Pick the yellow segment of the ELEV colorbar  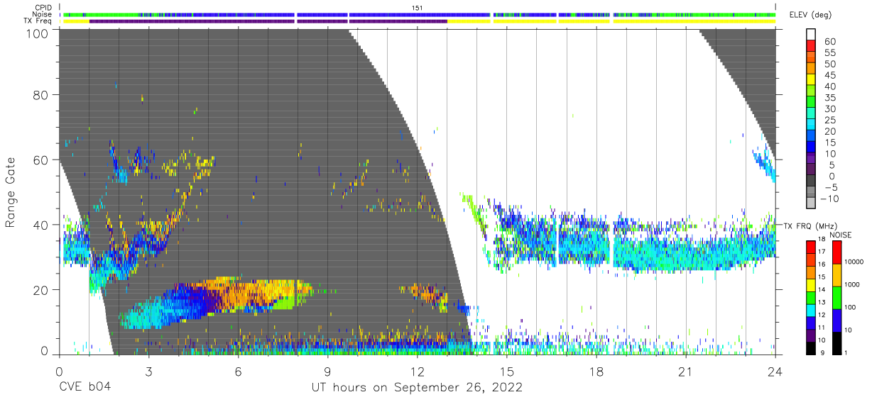tap(812, 81)
